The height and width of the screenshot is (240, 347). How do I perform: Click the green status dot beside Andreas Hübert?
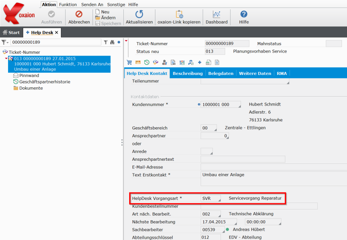[x=227, y=230]
